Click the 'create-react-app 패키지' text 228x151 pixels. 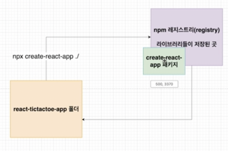point(164,61)
